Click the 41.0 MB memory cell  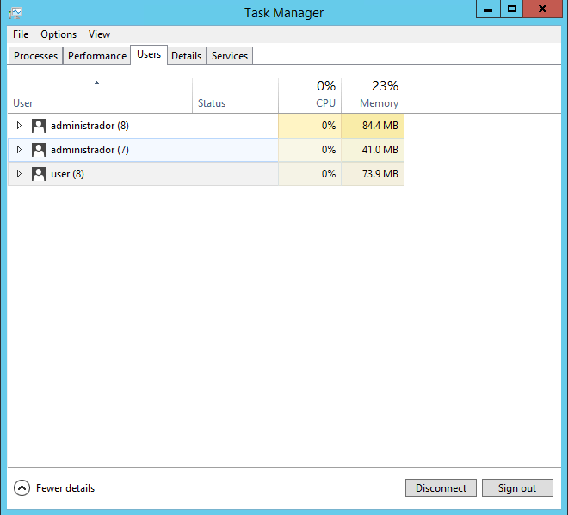(x=373, y=150)
